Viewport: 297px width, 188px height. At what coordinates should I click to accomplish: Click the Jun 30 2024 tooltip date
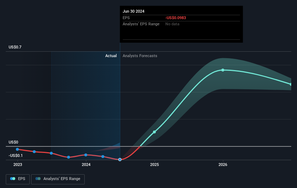(x=133, y=11)
